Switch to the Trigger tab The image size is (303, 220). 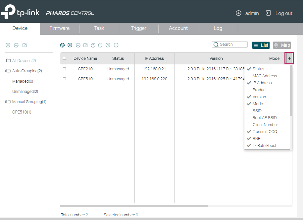click(139, 28)
